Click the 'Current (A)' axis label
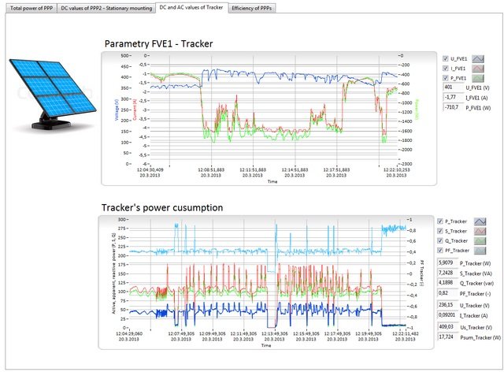This screenshot has height=372, width=504. pos(135,110)
